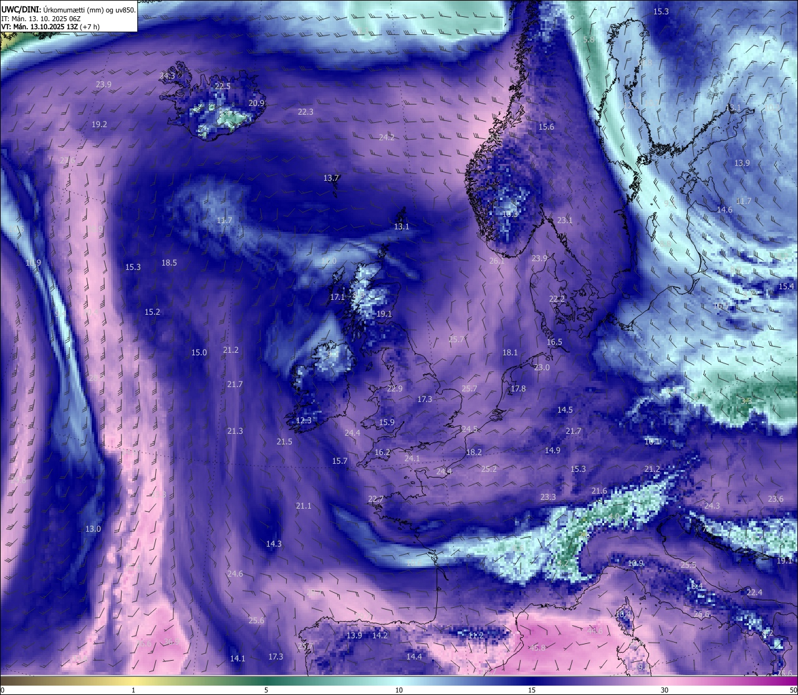Click the 14.6 value label
This screenshot has height=695, width=798.
tap(724, 209)
